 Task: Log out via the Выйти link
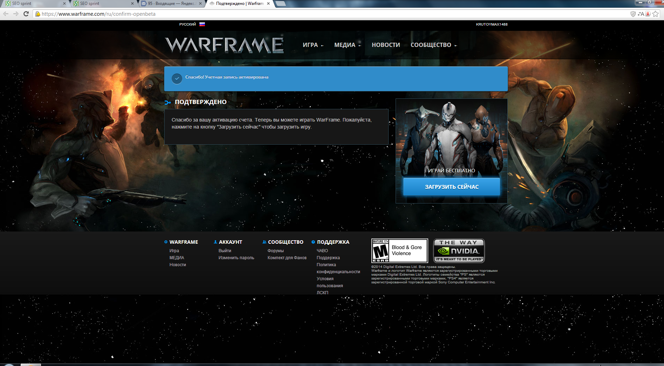tap(225, 251)
